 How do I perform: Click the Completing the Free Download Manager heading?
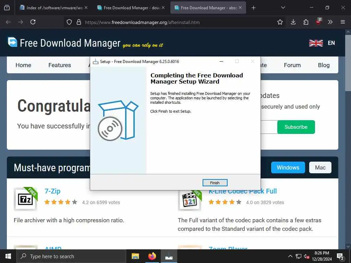click(x=196, y=78)
